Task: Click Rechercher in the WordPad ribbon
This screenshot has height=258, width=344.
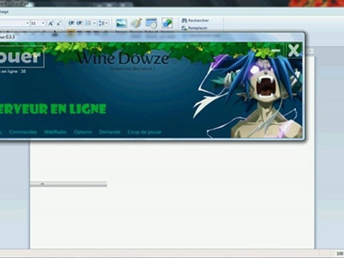Action: (x=195, y=20)
